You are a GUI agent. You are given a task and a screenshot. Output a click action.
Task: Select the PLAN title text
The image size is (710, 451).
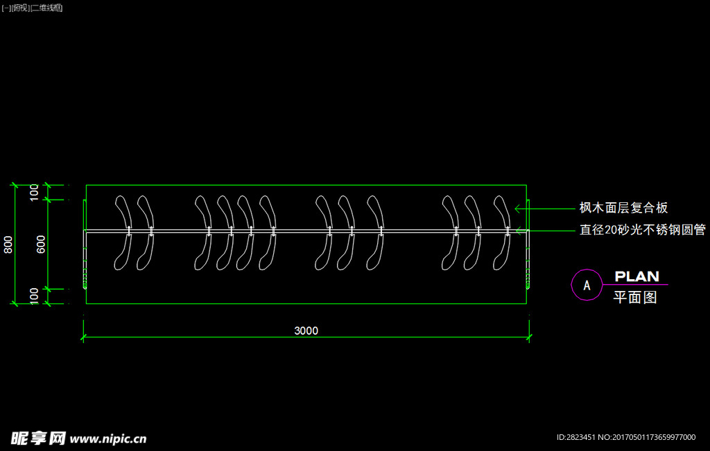[637, 276]
